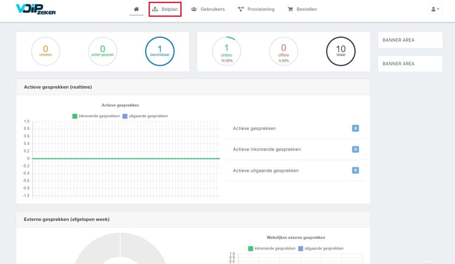Viewport: 455px width, 264px height.
Task: Click the first BANNER AREA box
Action: coord(410,40)
